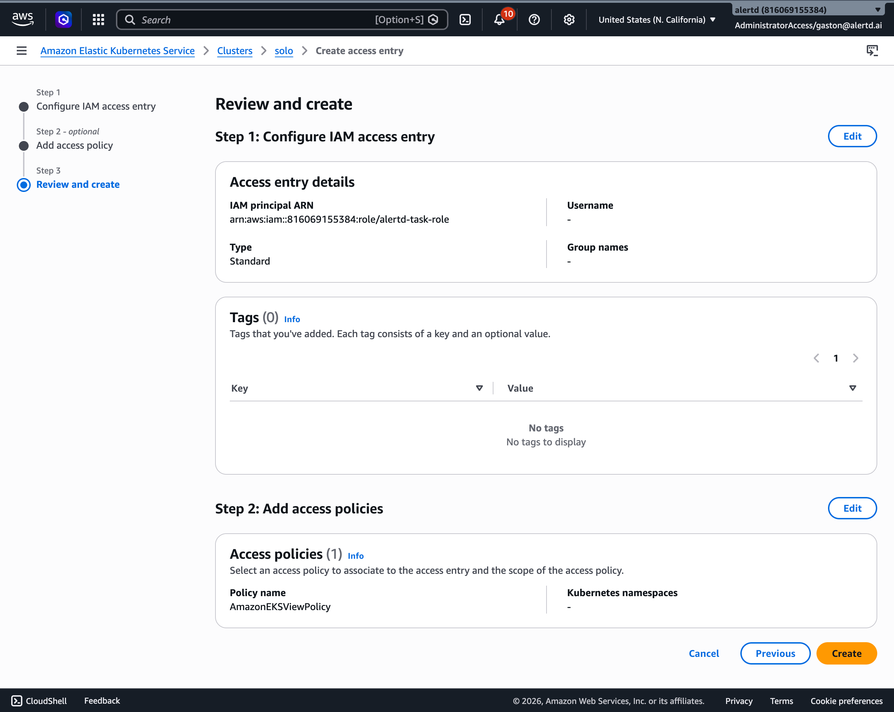Click the AdministratorAccess/gaston@alertd.ai label

click(808, 25)
